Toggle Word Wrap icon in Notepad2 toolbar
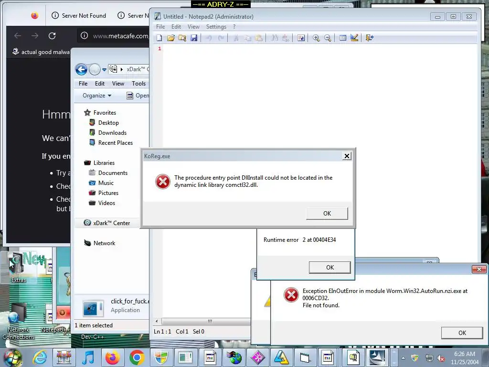 click(301, 38)
